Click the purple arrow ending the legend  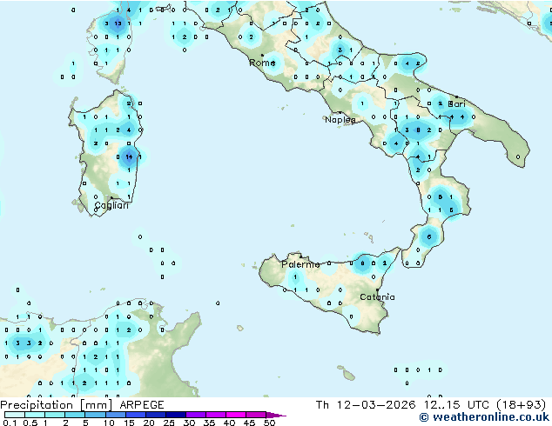276,415
